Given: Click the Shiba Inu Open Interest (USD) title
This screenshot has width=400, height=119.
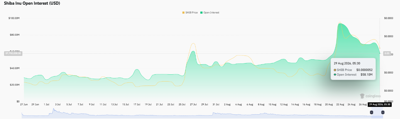Looking at the screenshot, I should [32, 3].
